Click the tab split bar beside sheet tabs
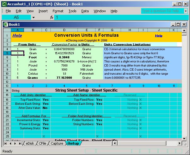190x155 pixels. coord(112,143)
